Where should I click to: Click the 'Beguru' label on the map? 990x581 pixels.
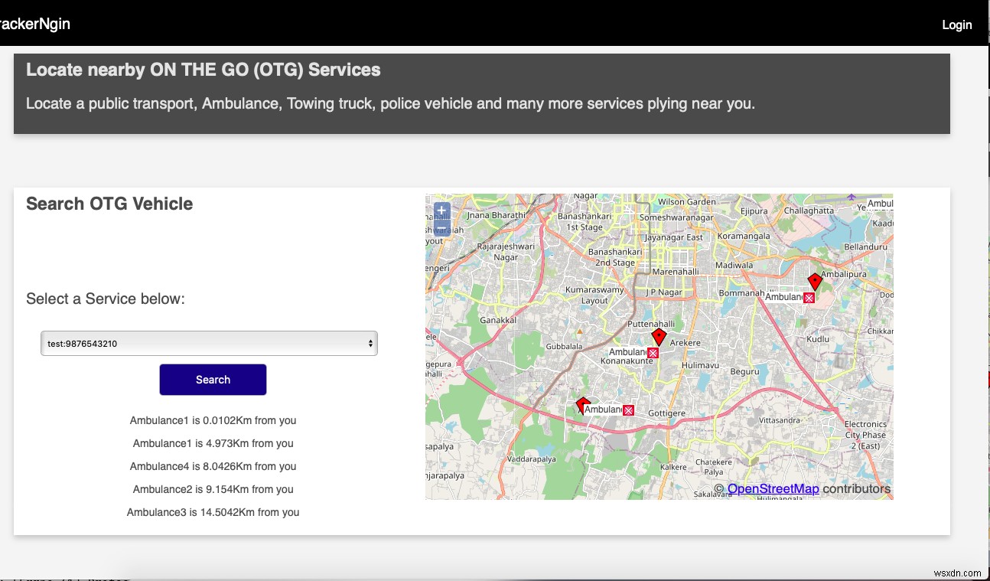click(x=744, y=371)
